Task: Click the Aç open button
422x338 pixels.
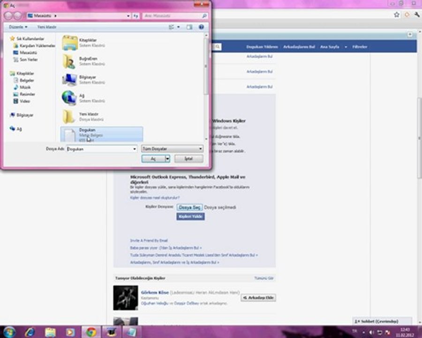Action: (153, 159)
